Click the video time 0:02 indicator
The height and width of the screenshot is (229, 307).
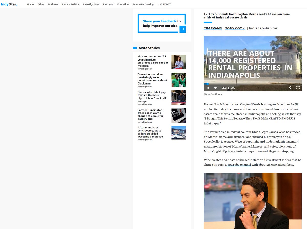click(224, 88)
